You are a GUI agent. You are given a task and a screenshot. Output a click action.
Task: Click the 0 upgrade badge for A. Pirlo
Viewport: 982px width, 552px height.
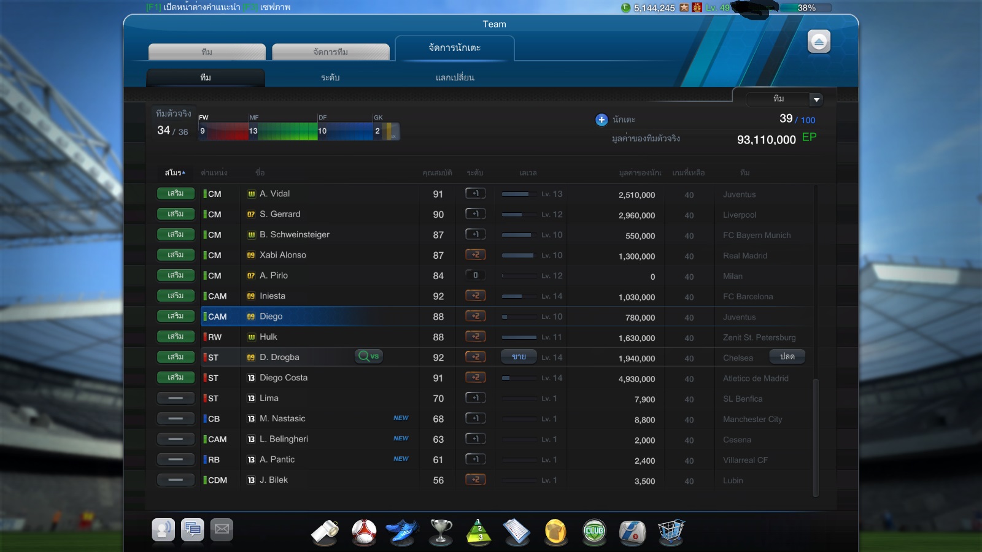pyautogui.click(x=476, y=275)
